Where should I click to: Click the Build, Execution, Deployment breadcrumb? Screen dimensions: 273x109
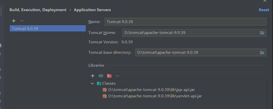point(38,10)
